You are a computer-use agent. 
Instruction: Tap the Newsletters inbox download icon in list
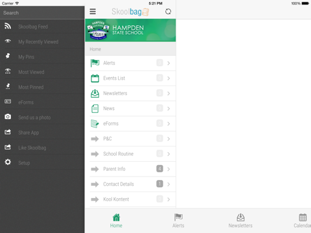click(95, 93)
